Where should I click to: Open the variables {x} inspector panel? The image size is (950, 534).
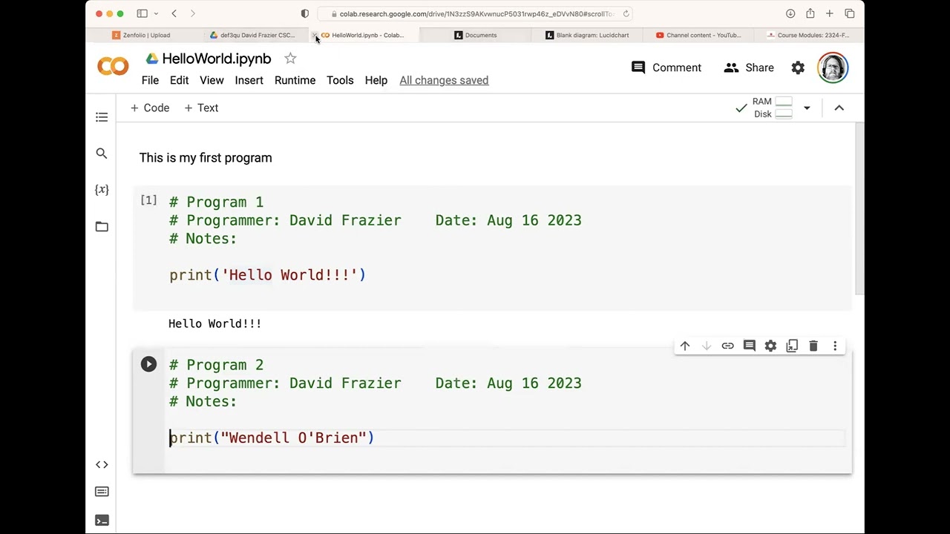(x=102, y=190)
